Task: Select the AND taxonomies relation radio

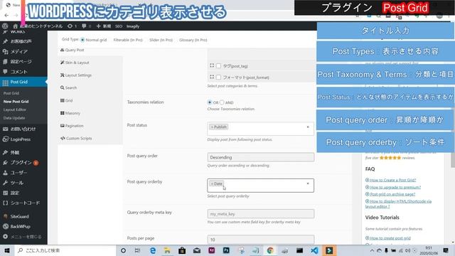Action: tap(222, 102)
